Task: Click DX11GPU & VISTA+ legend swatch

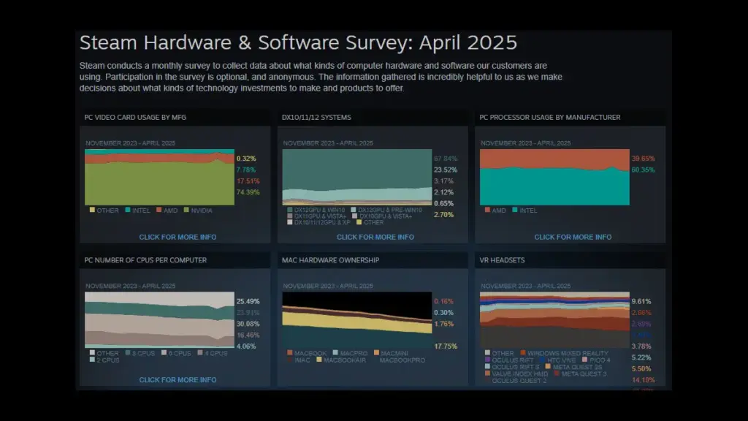Action: [289, 216]
